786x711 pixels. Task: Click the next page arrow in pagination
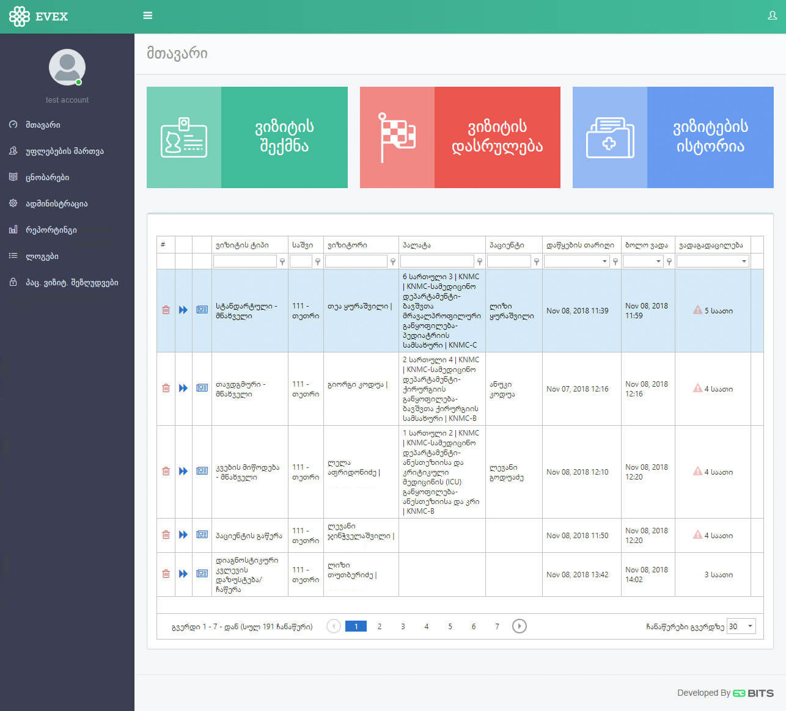519,626
